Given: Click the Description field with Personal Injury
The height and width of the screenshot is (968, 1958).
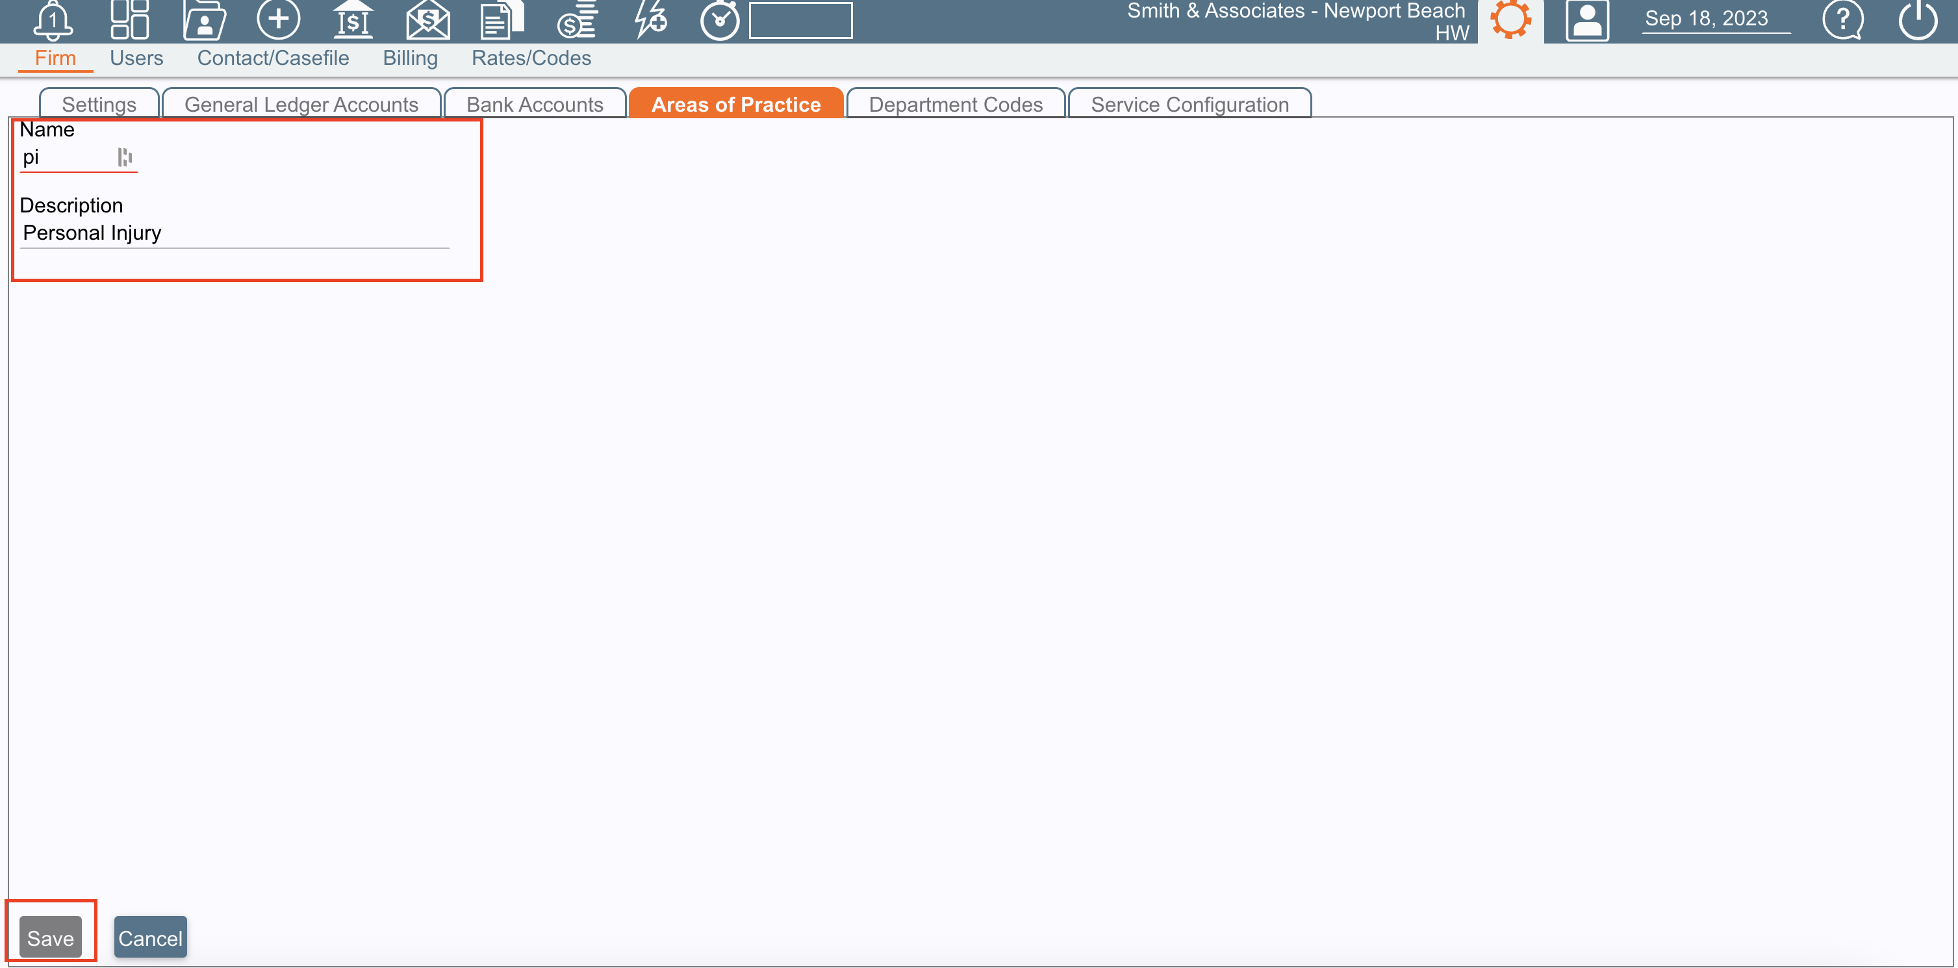Looking at the screenshot, I should click(234, 233).
